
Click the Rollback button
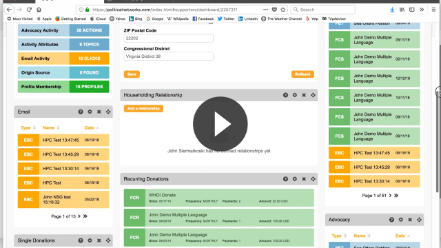coord(302,74)
